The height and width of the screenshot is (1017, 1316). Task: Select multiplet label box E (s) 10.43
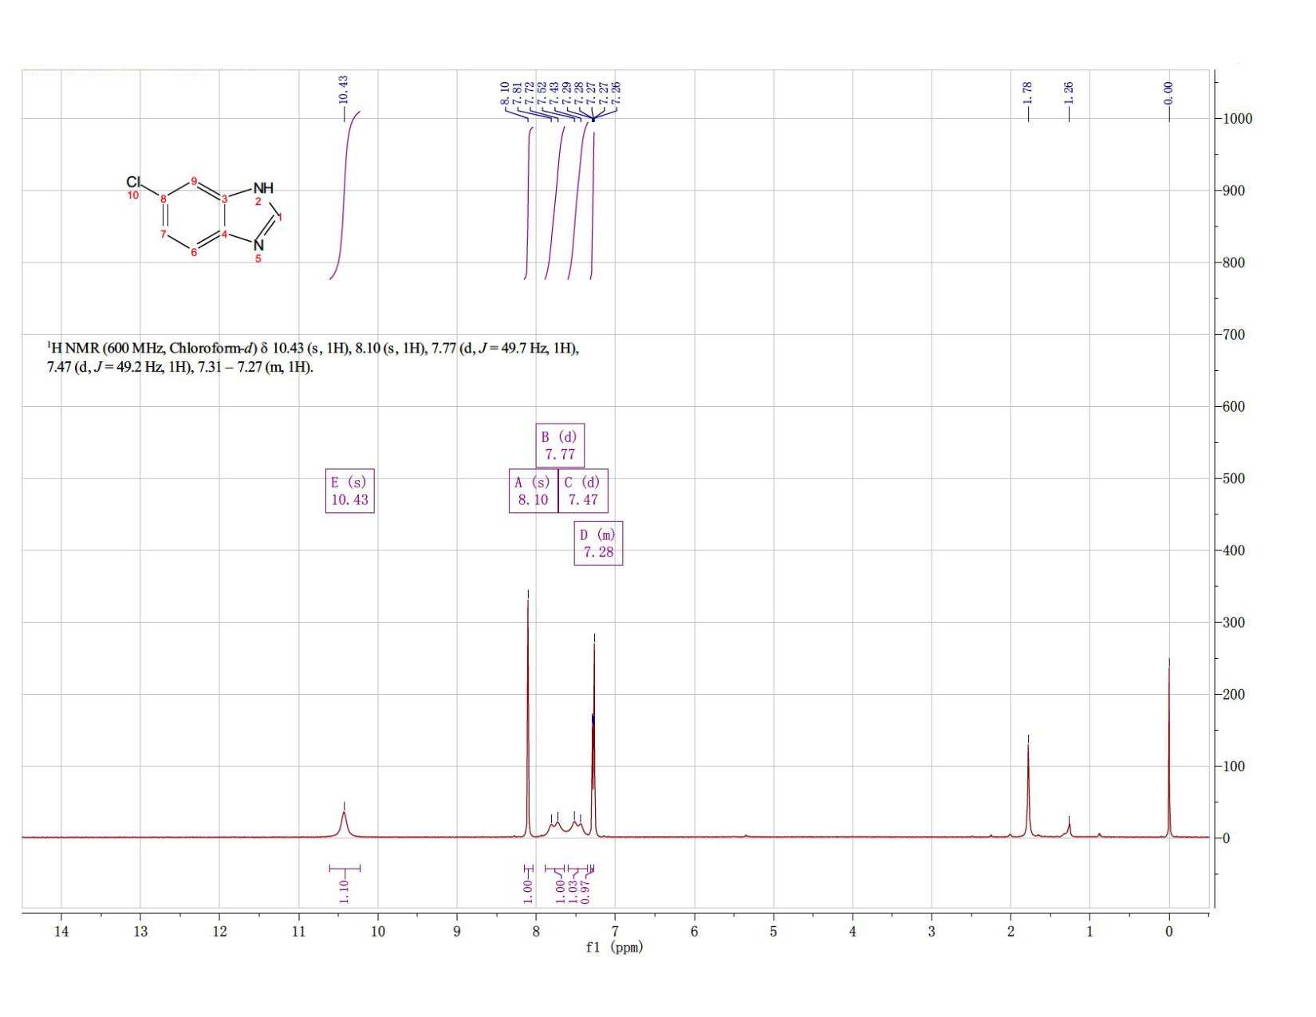[x=350, y=491]
